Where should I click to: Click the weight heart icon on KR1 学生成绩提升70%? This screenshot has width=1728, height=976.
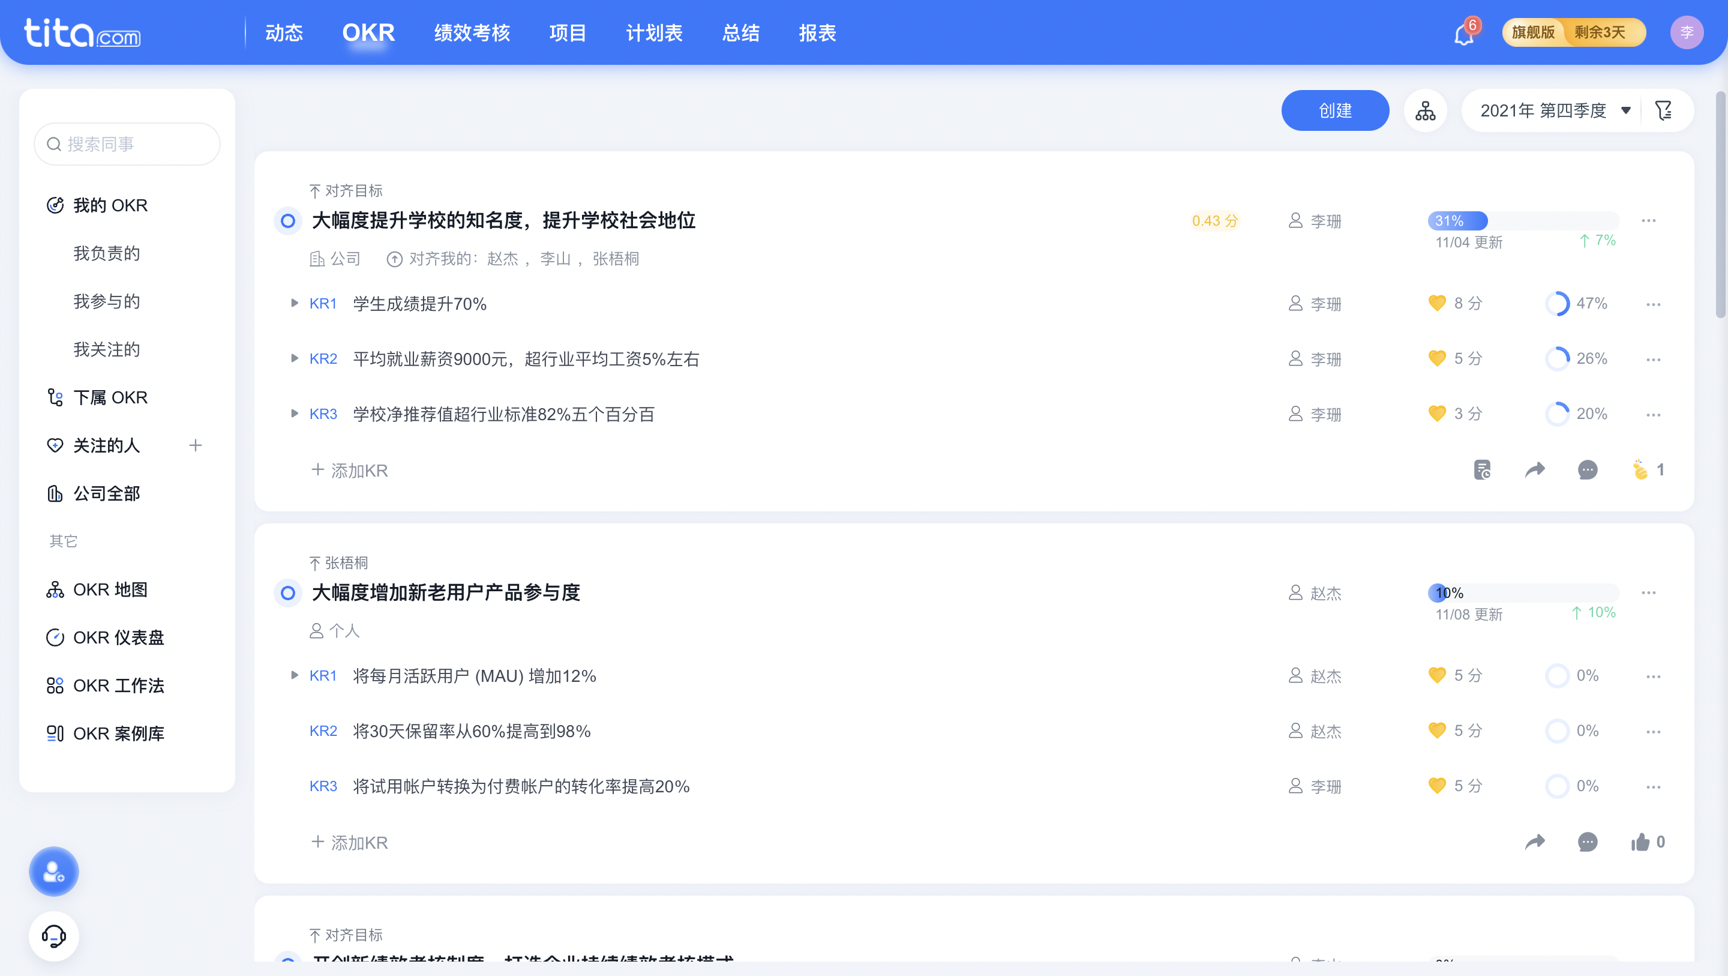pyautogui.click(x=1437, y=303)
